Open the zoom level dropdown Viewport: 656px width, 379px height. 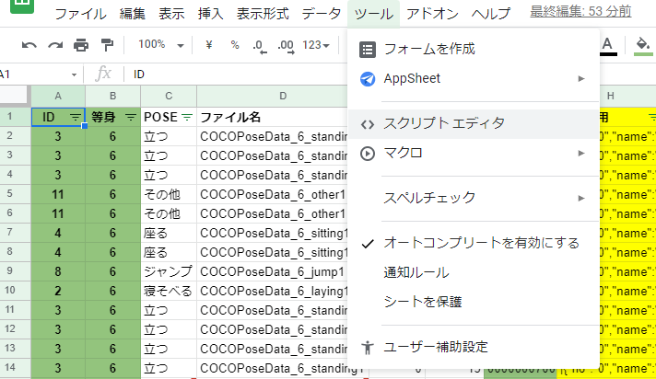181,45
